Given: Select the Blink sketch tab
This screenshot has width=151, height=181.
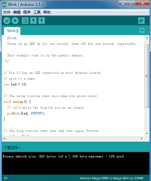Looking at the screenshot, I should click(12, 31).
